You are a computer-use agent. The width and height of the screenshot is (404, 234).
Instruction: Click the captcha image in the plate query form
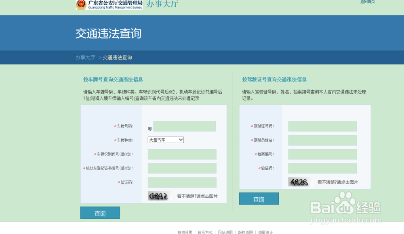click(x=160, y=196)
